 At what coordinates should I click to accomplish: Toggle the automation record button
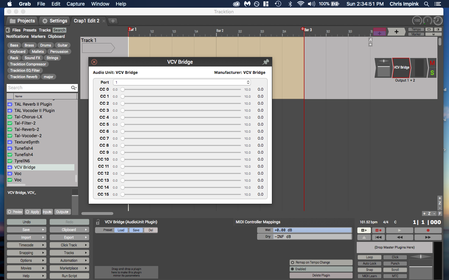pyautogui.click(x=378, y=230)
